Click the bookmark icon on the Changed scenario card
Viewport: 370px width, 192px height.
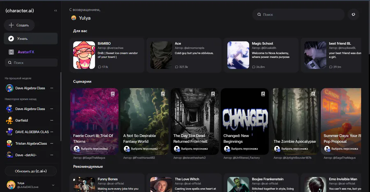point(263,94)
